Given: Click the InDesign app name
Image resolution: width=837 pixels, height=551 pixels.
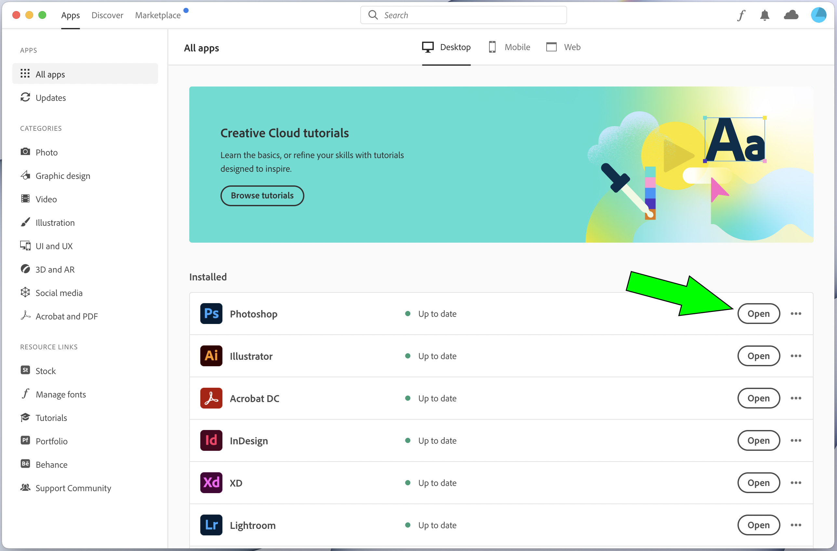Looking at the screenshot, I should pos(249,440).
